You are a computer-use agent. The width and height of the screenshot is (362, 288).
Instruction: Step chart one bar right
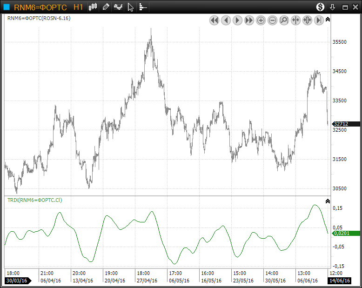click(237, 20)
